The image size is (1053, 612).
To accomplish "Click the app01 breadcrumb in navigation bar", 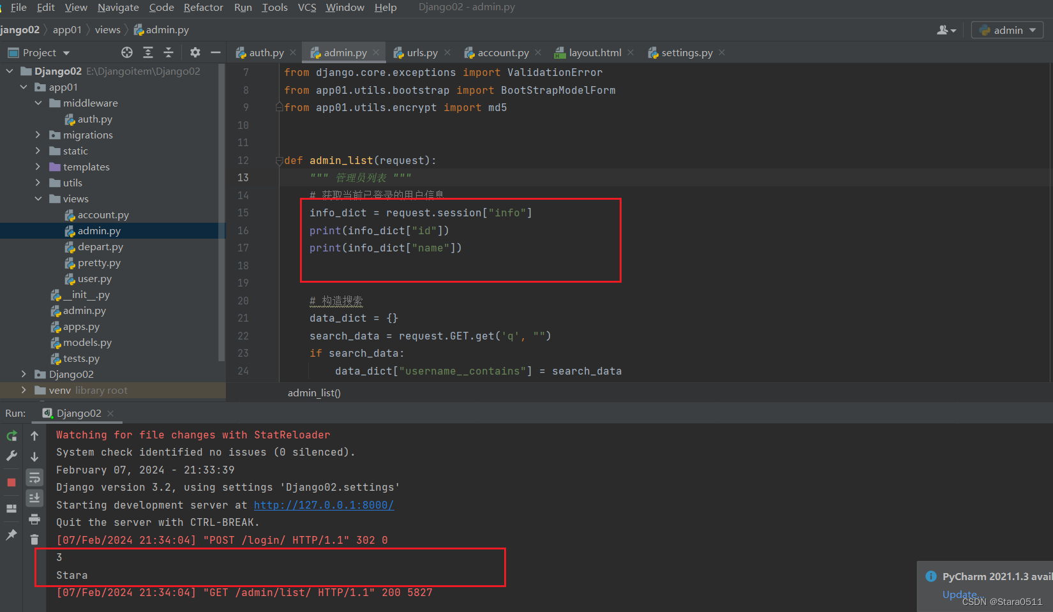I will 67,29.
